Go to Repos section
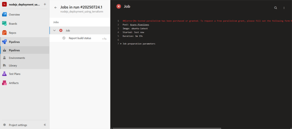This screenshot has height=129, width=292. (13, 33)
